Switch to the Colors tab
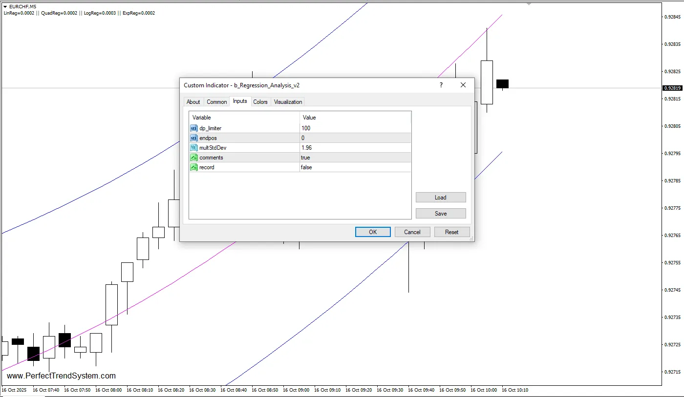 click(260, 101)
